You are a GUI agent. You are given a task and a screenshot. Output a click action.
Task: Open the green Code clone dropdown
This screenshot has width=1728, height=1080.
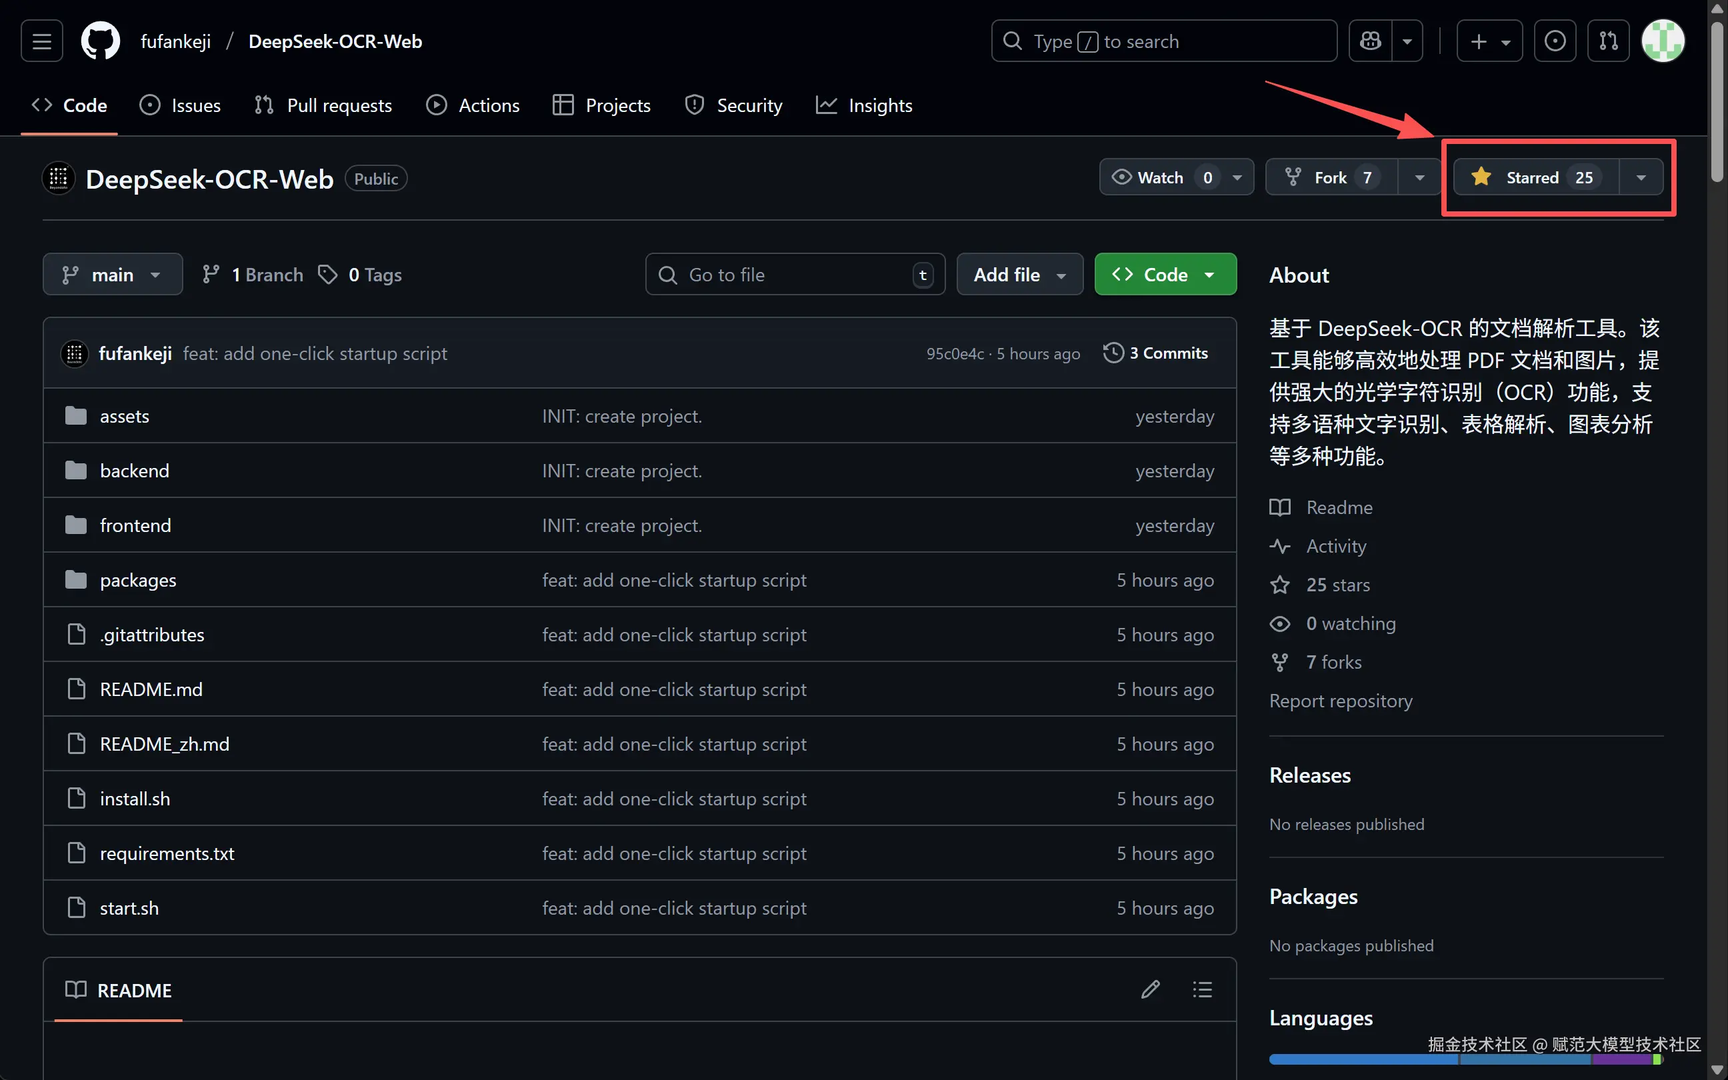pos(1165,274)
